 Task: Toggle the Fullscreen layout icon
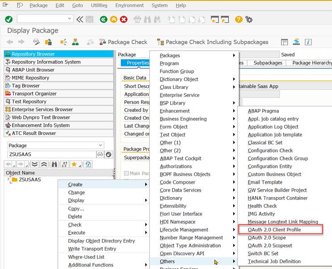pos(284,42)
